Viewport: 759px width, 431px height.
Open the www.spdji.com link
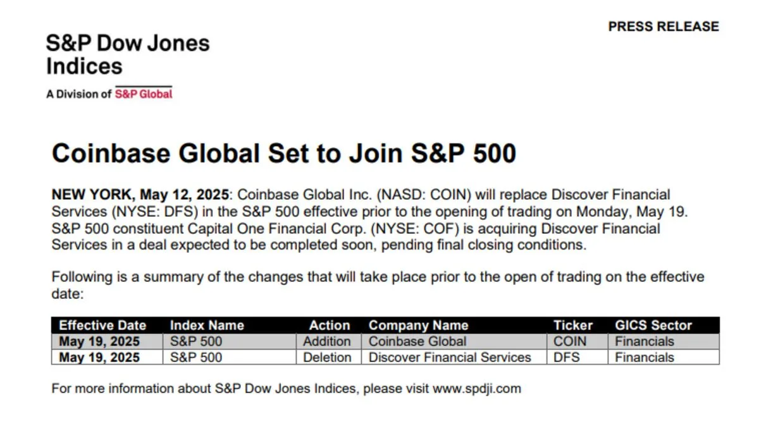point(477,388)
